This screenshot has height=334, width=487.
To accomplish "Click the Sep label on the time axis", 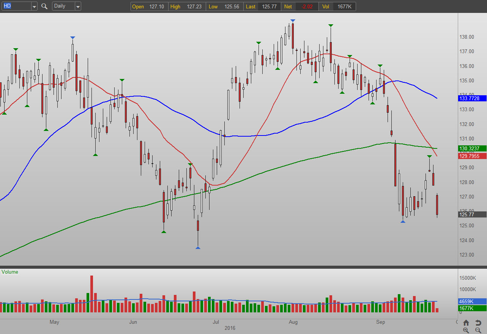I will tap(380, 322).
